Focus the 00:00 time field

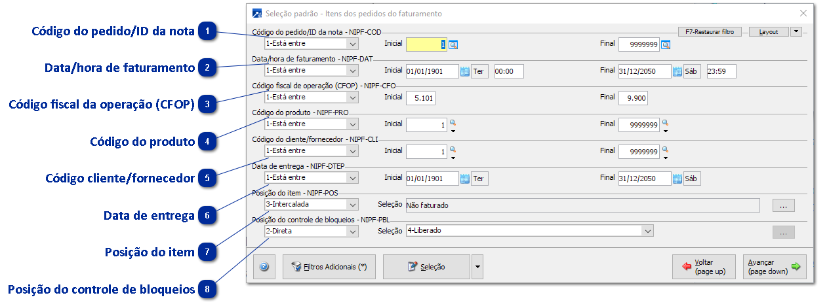pos(508,71)
